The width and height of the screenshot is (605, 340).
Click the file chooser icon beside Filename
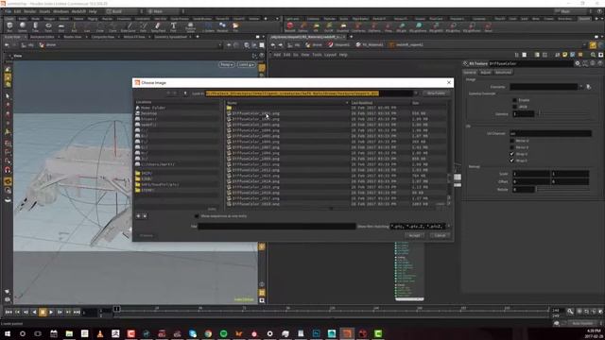click(589, 87)
